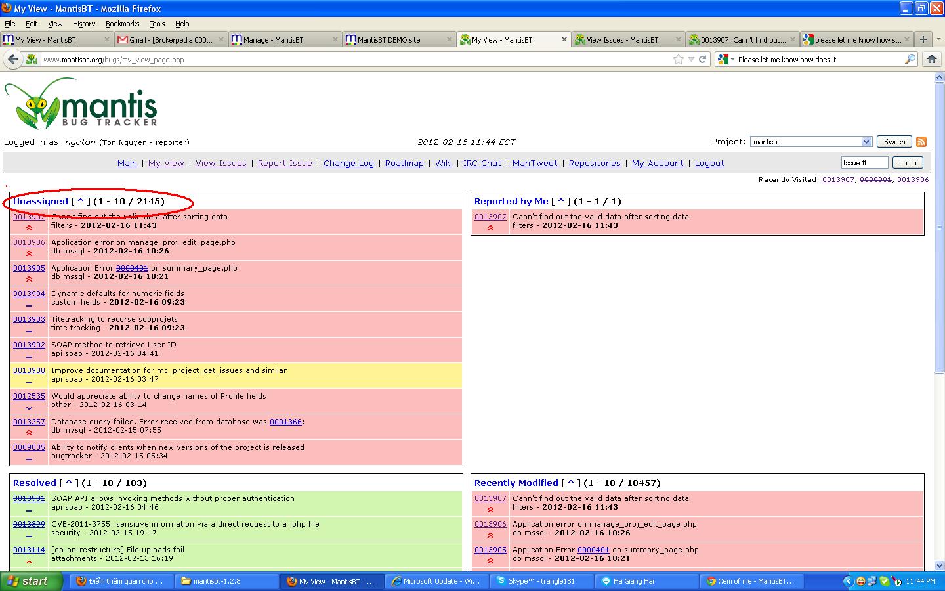Image resolution: width=945 pixels, height=591 pixels.
Task: Close the MantisBT DEMO site tab
Action: point(450,39)
